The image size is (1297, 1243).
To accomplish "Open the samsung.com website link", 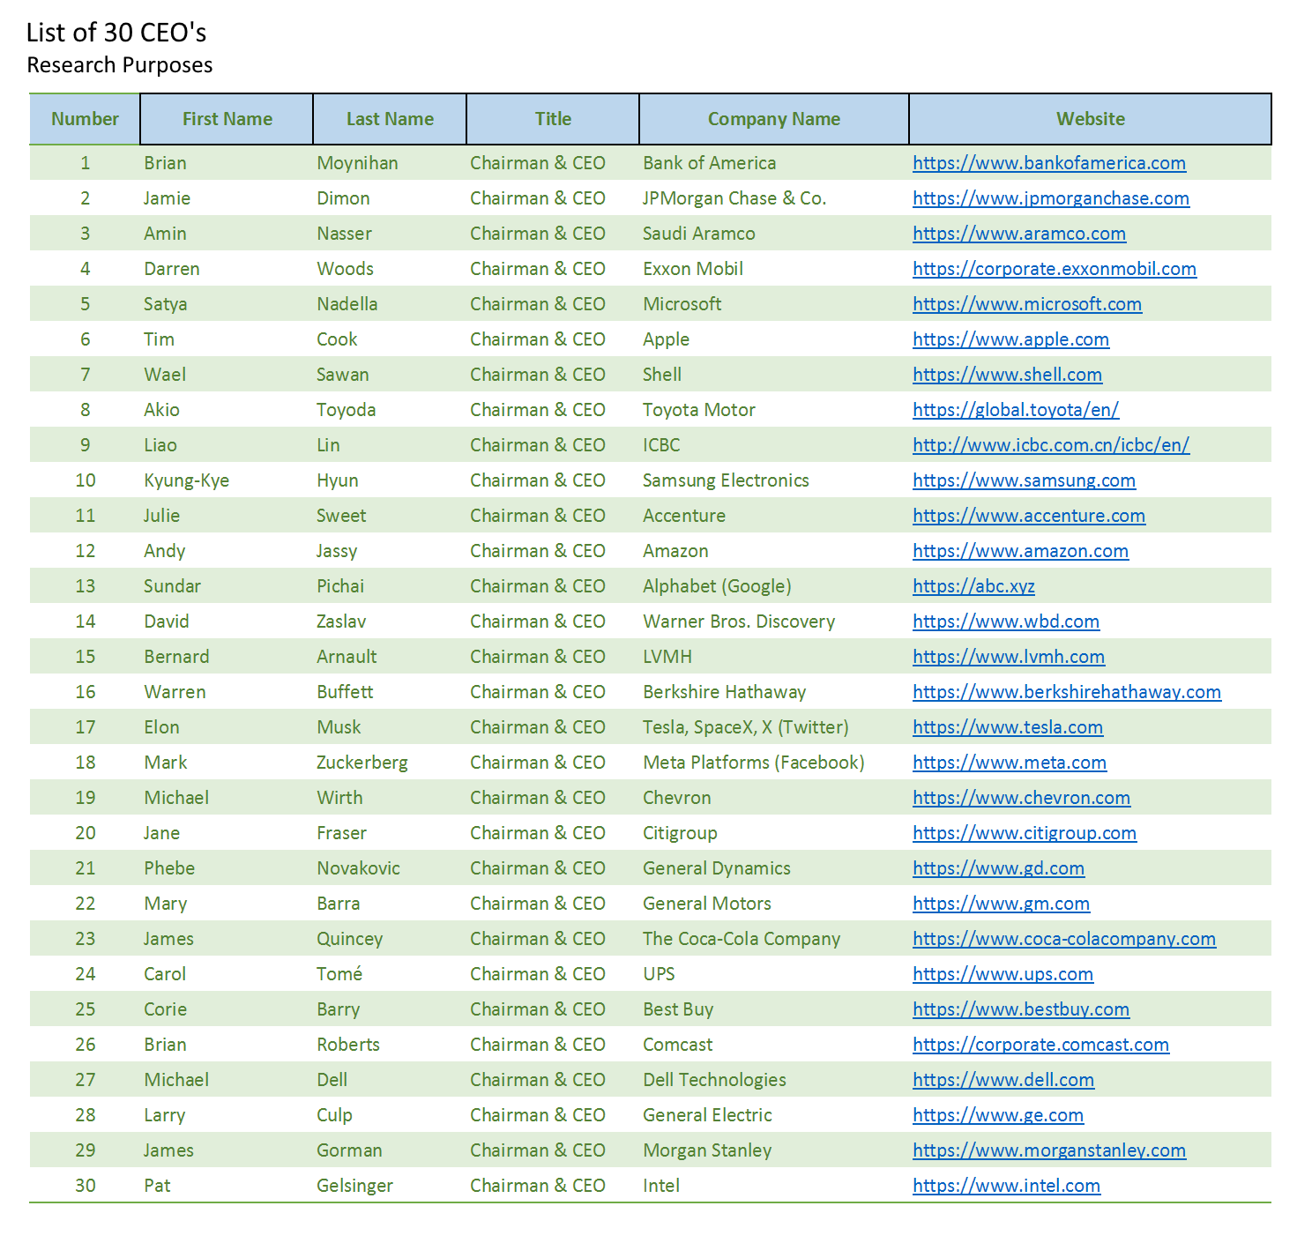I will pyautogui.click(x=1025, y=480).
